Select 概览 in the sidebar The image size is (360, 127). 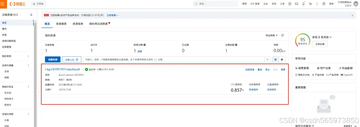[17, 23]
